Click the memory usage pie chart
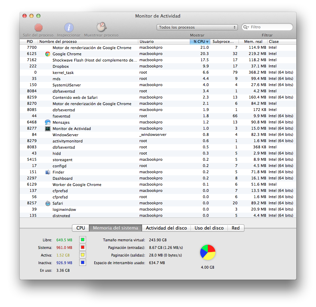This screenshot has width=316, height=307. 207,252
